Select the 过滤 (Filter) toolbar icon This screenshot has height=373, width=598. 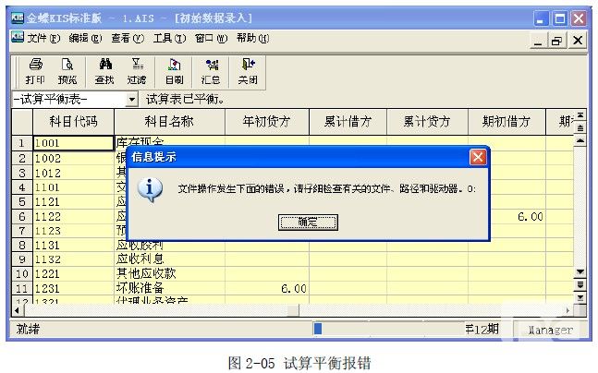click(137, 70)
